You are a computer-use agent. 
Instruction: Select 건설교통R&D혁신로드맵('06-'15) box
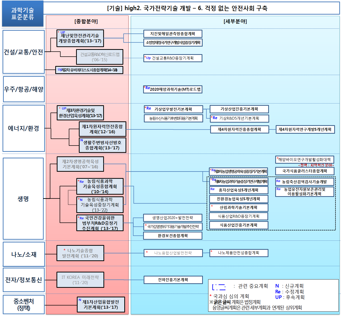(x=100, y=57)
